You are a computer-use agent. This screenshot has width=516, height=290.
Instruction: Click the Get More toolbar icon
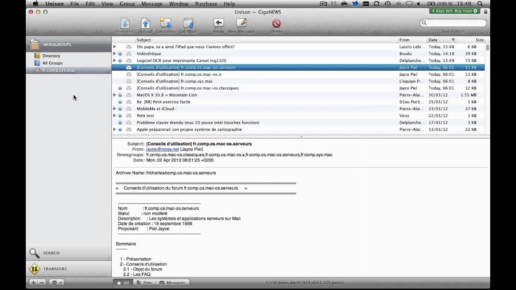(x=188, y=23)
